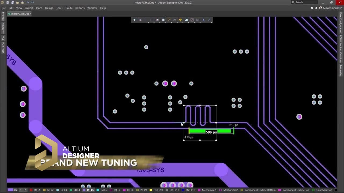Click the 610 ps upper limit value
Viewport: 344px width, 193px height.
point(234,125)
